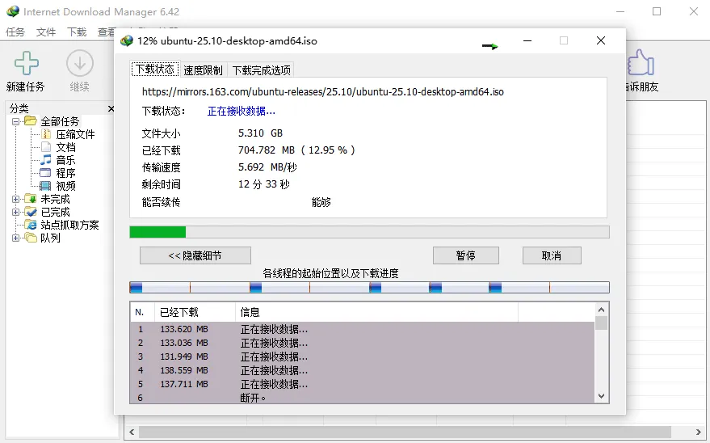Click the 信息 column header
The height and width of the screenshot is (443, 710).
coord(376,312)
